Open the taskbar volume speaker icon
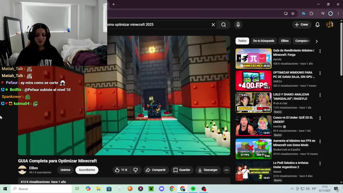Screen dimensions: 343x193 coord(307,189)
